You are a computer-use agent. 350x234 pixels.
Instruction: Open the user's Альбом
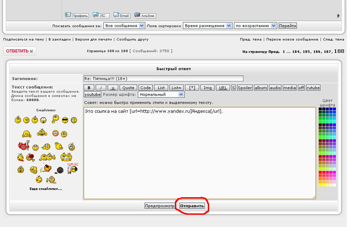(145, 15)
